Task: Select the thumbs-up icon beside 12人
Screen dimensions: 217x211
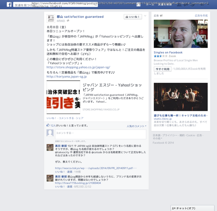Action: click(x=48, y=125)
